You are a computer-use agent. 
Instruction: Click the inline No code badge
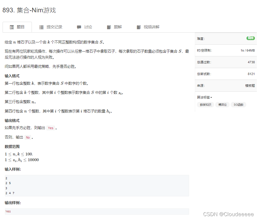28,137
